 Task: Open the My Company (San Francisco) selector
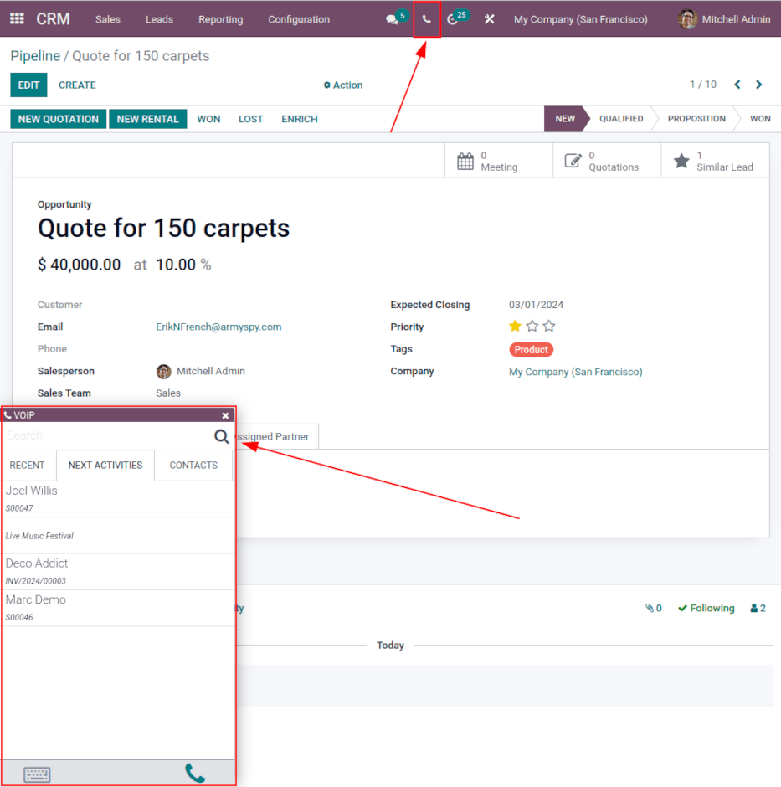point(581,18)
